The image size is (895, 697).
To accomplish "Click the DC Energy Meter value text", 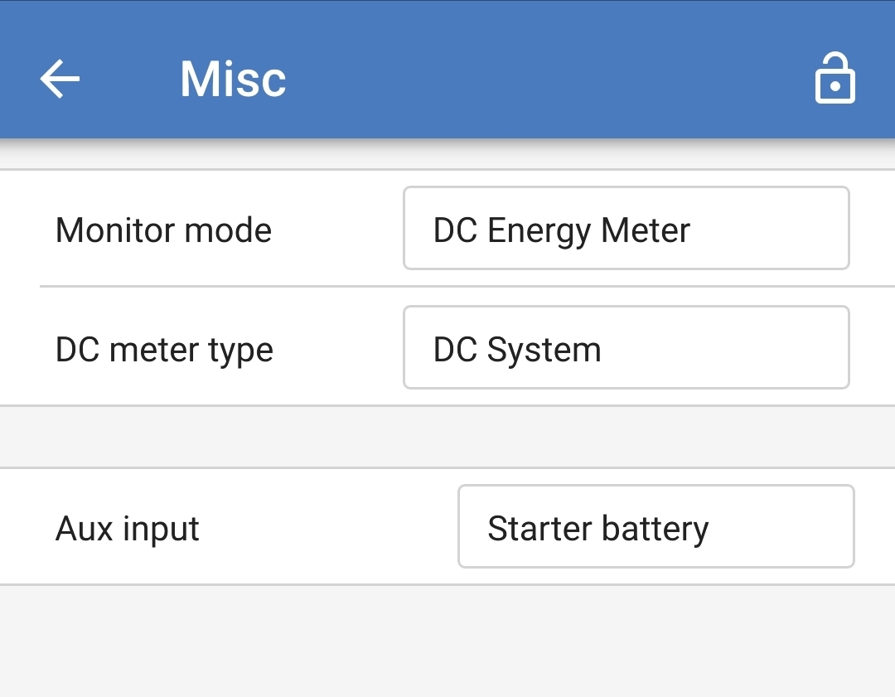I will (x=561, y=230).
